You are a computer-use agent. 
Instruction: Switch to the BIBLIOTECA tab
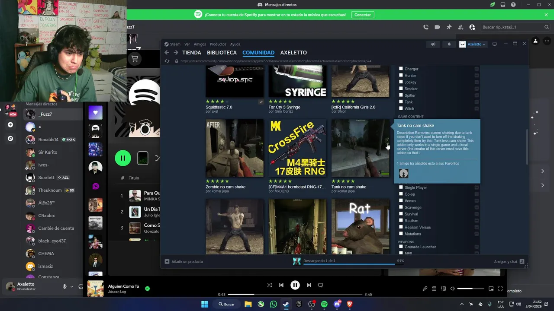[x=222, y=53]
